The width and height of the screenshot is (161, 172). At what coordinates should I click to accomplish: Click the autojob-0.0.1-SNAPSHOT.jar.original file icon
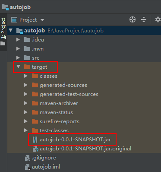35,149
